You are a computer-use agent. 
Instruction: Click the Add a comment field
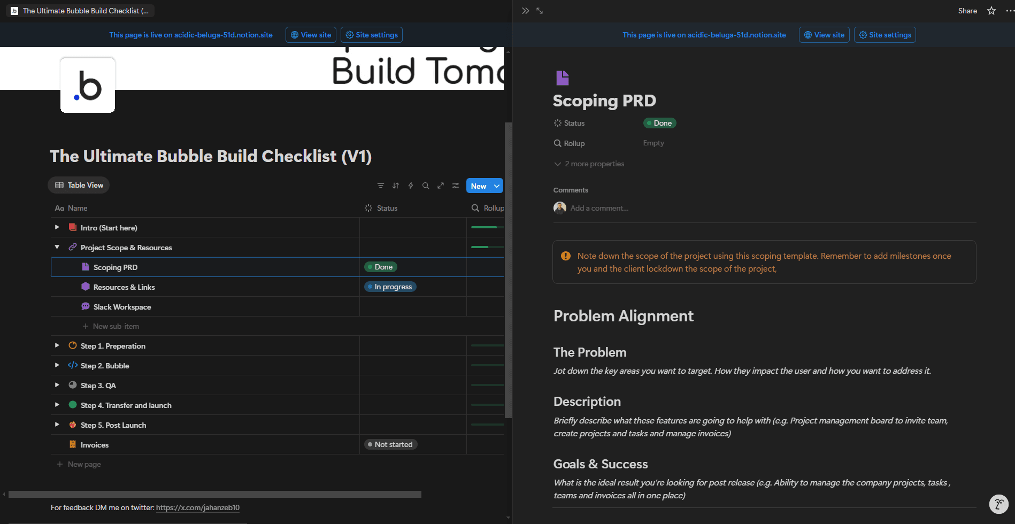click(x=599, y=208)
